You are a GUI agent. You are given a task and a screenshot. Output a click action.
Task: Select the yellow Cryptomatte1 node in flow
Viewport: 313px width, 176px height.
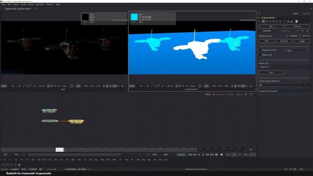[76, 121]
